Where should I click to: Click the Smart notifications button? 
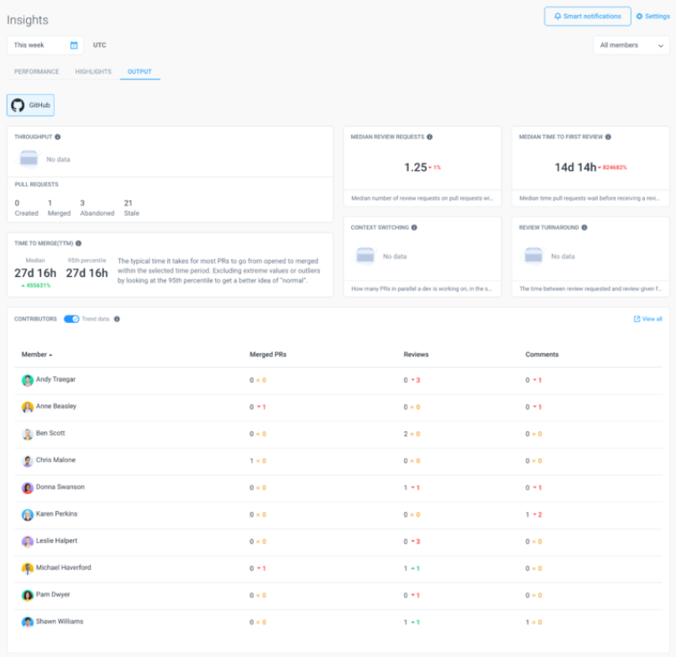coord(587,17)
